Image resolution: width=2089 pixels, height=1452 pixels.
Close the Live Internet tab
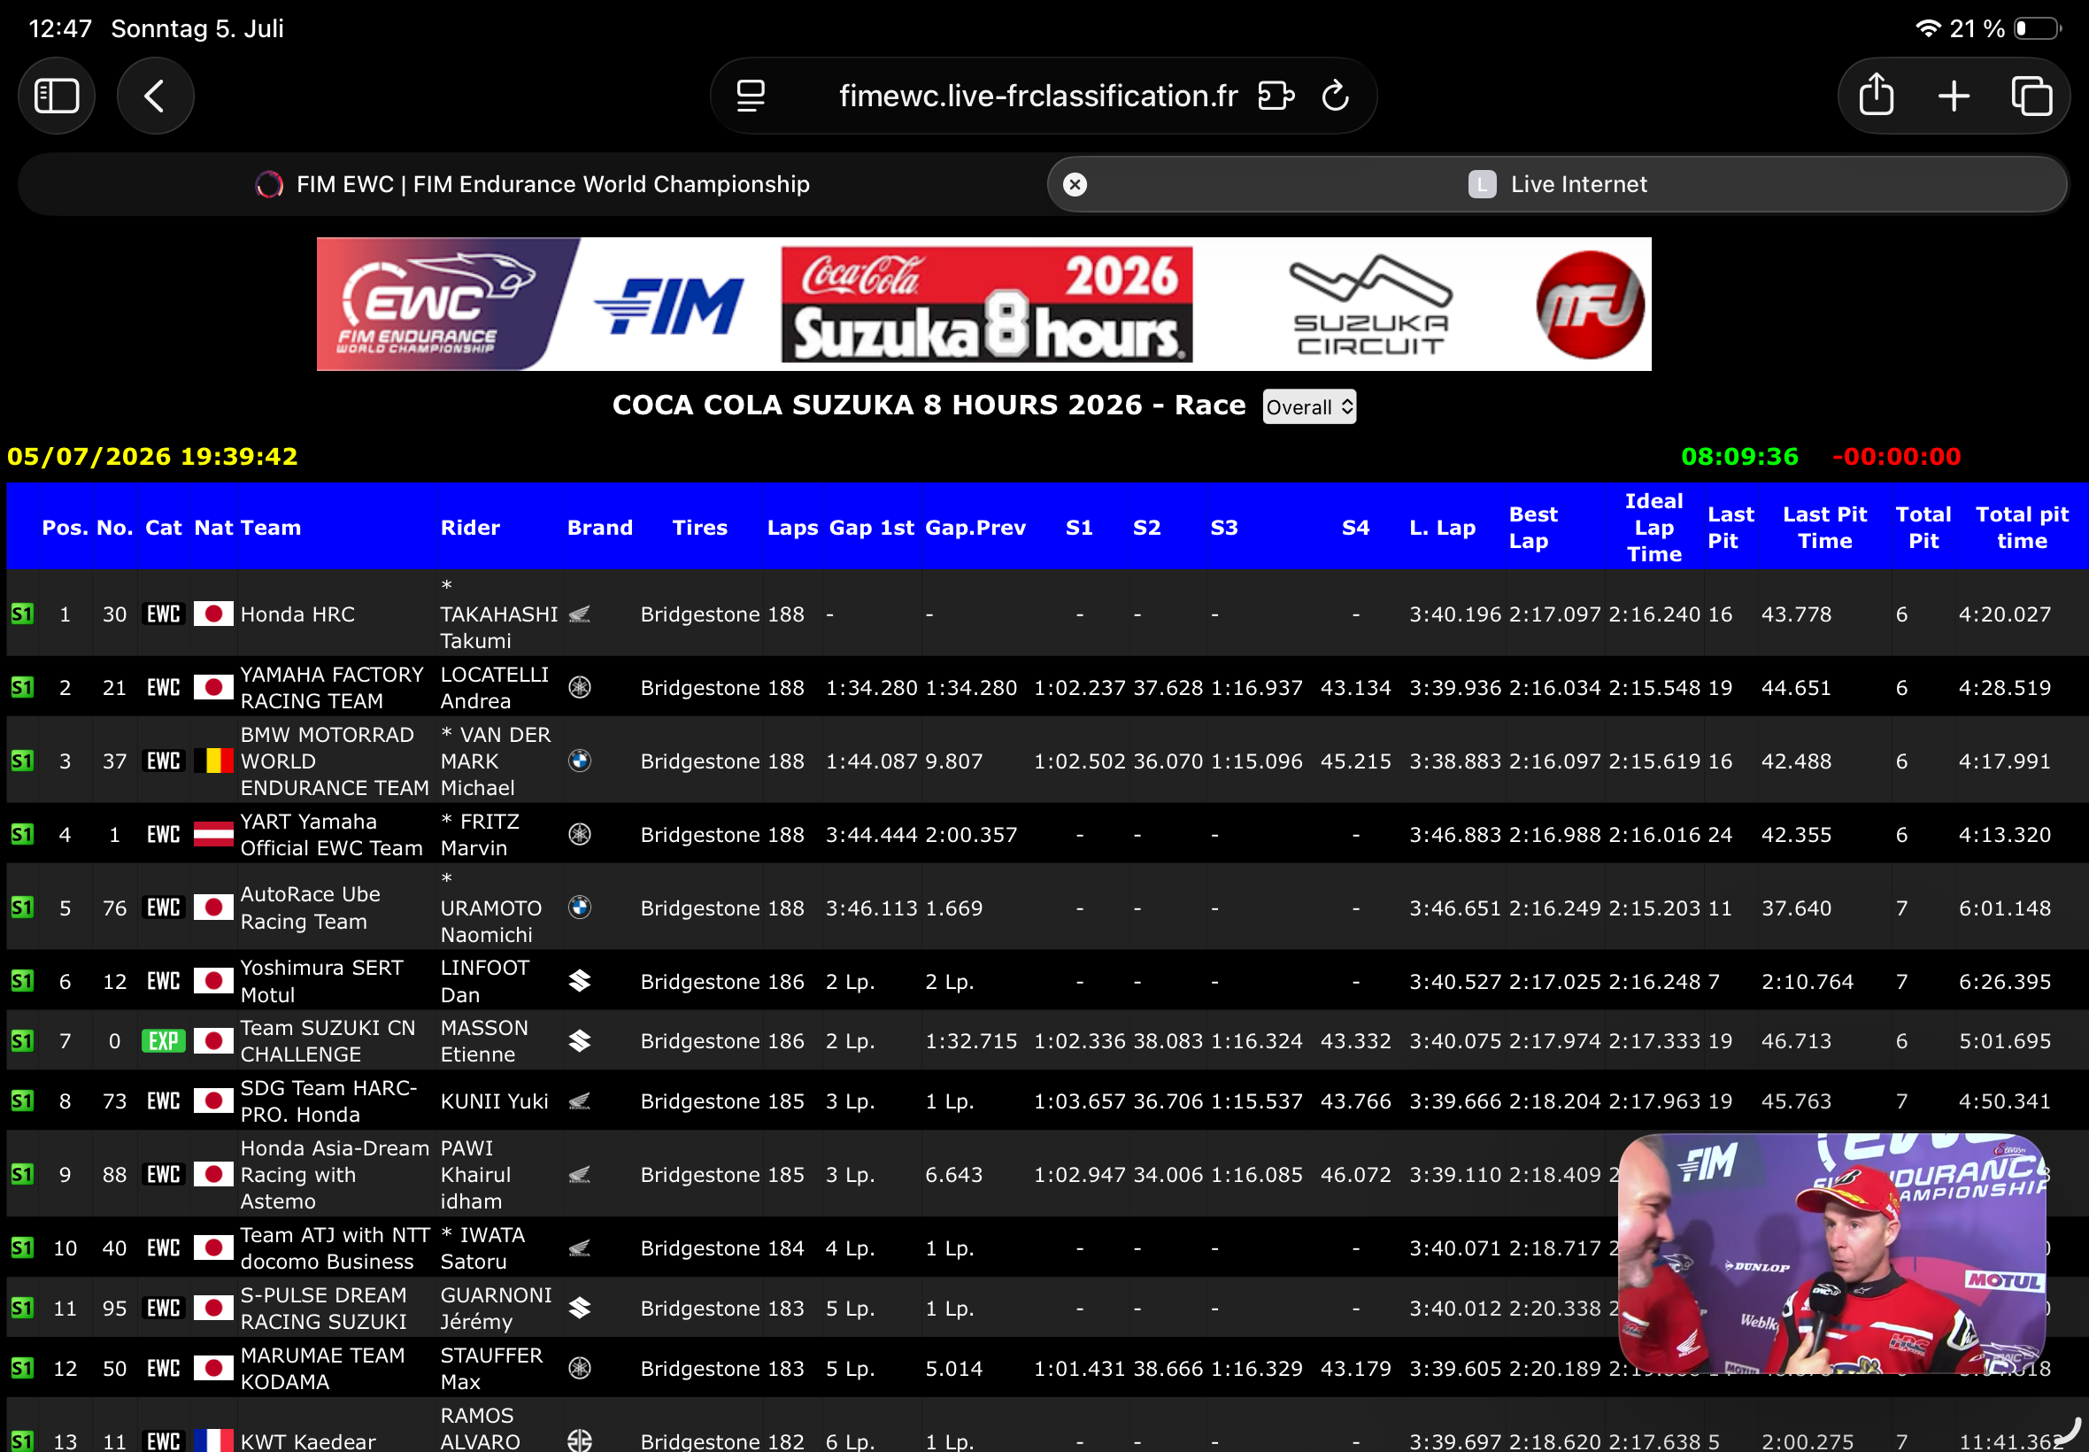point(1075,185)
